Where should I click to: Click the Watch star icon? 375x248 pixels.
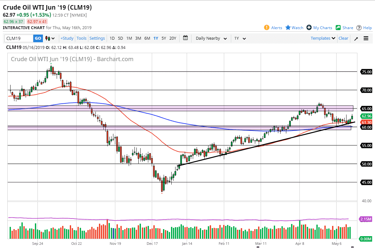tap(286, 28)
